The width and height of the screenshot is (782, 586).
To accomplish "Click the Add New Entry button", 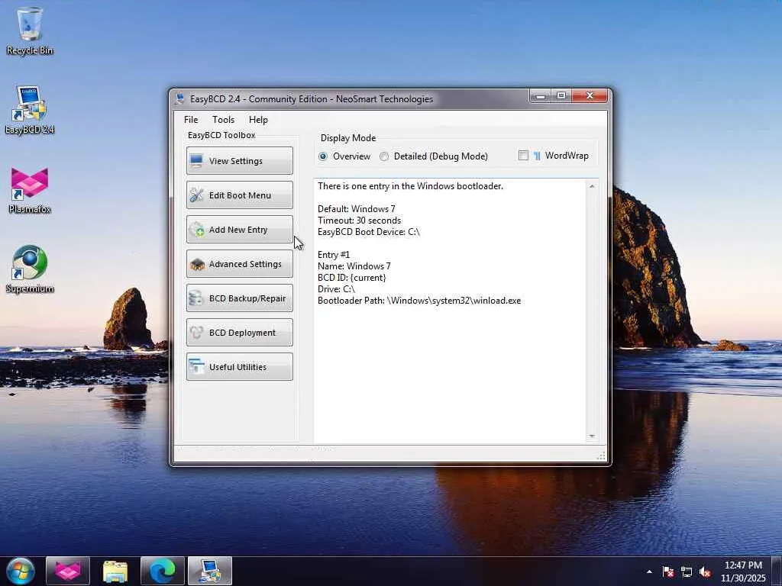I will pyautogui.click(x=240, y=229).
